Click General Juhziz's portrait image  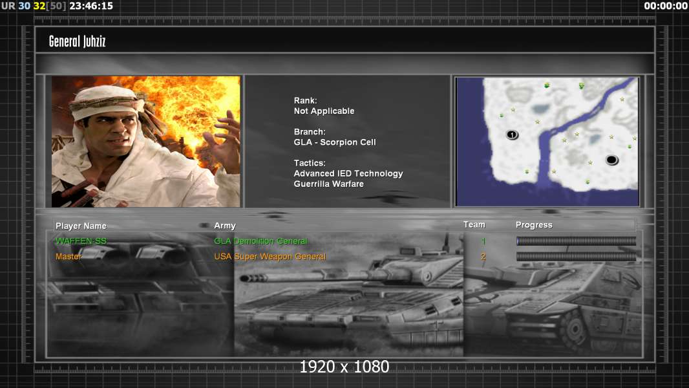(145, 142)
